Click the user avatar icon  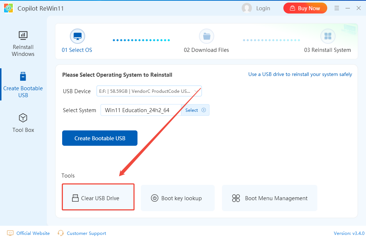[247, 8]
